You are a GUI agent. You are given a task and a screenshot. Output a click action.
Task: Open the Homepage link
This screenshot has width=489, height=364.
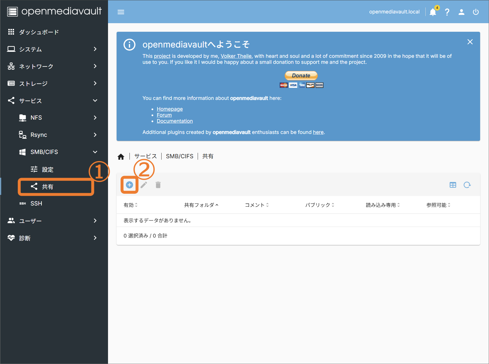(170, 109)
